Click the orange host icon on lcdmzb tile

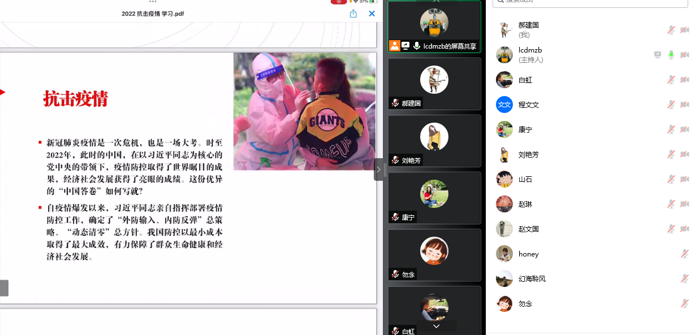click(394, 46)
